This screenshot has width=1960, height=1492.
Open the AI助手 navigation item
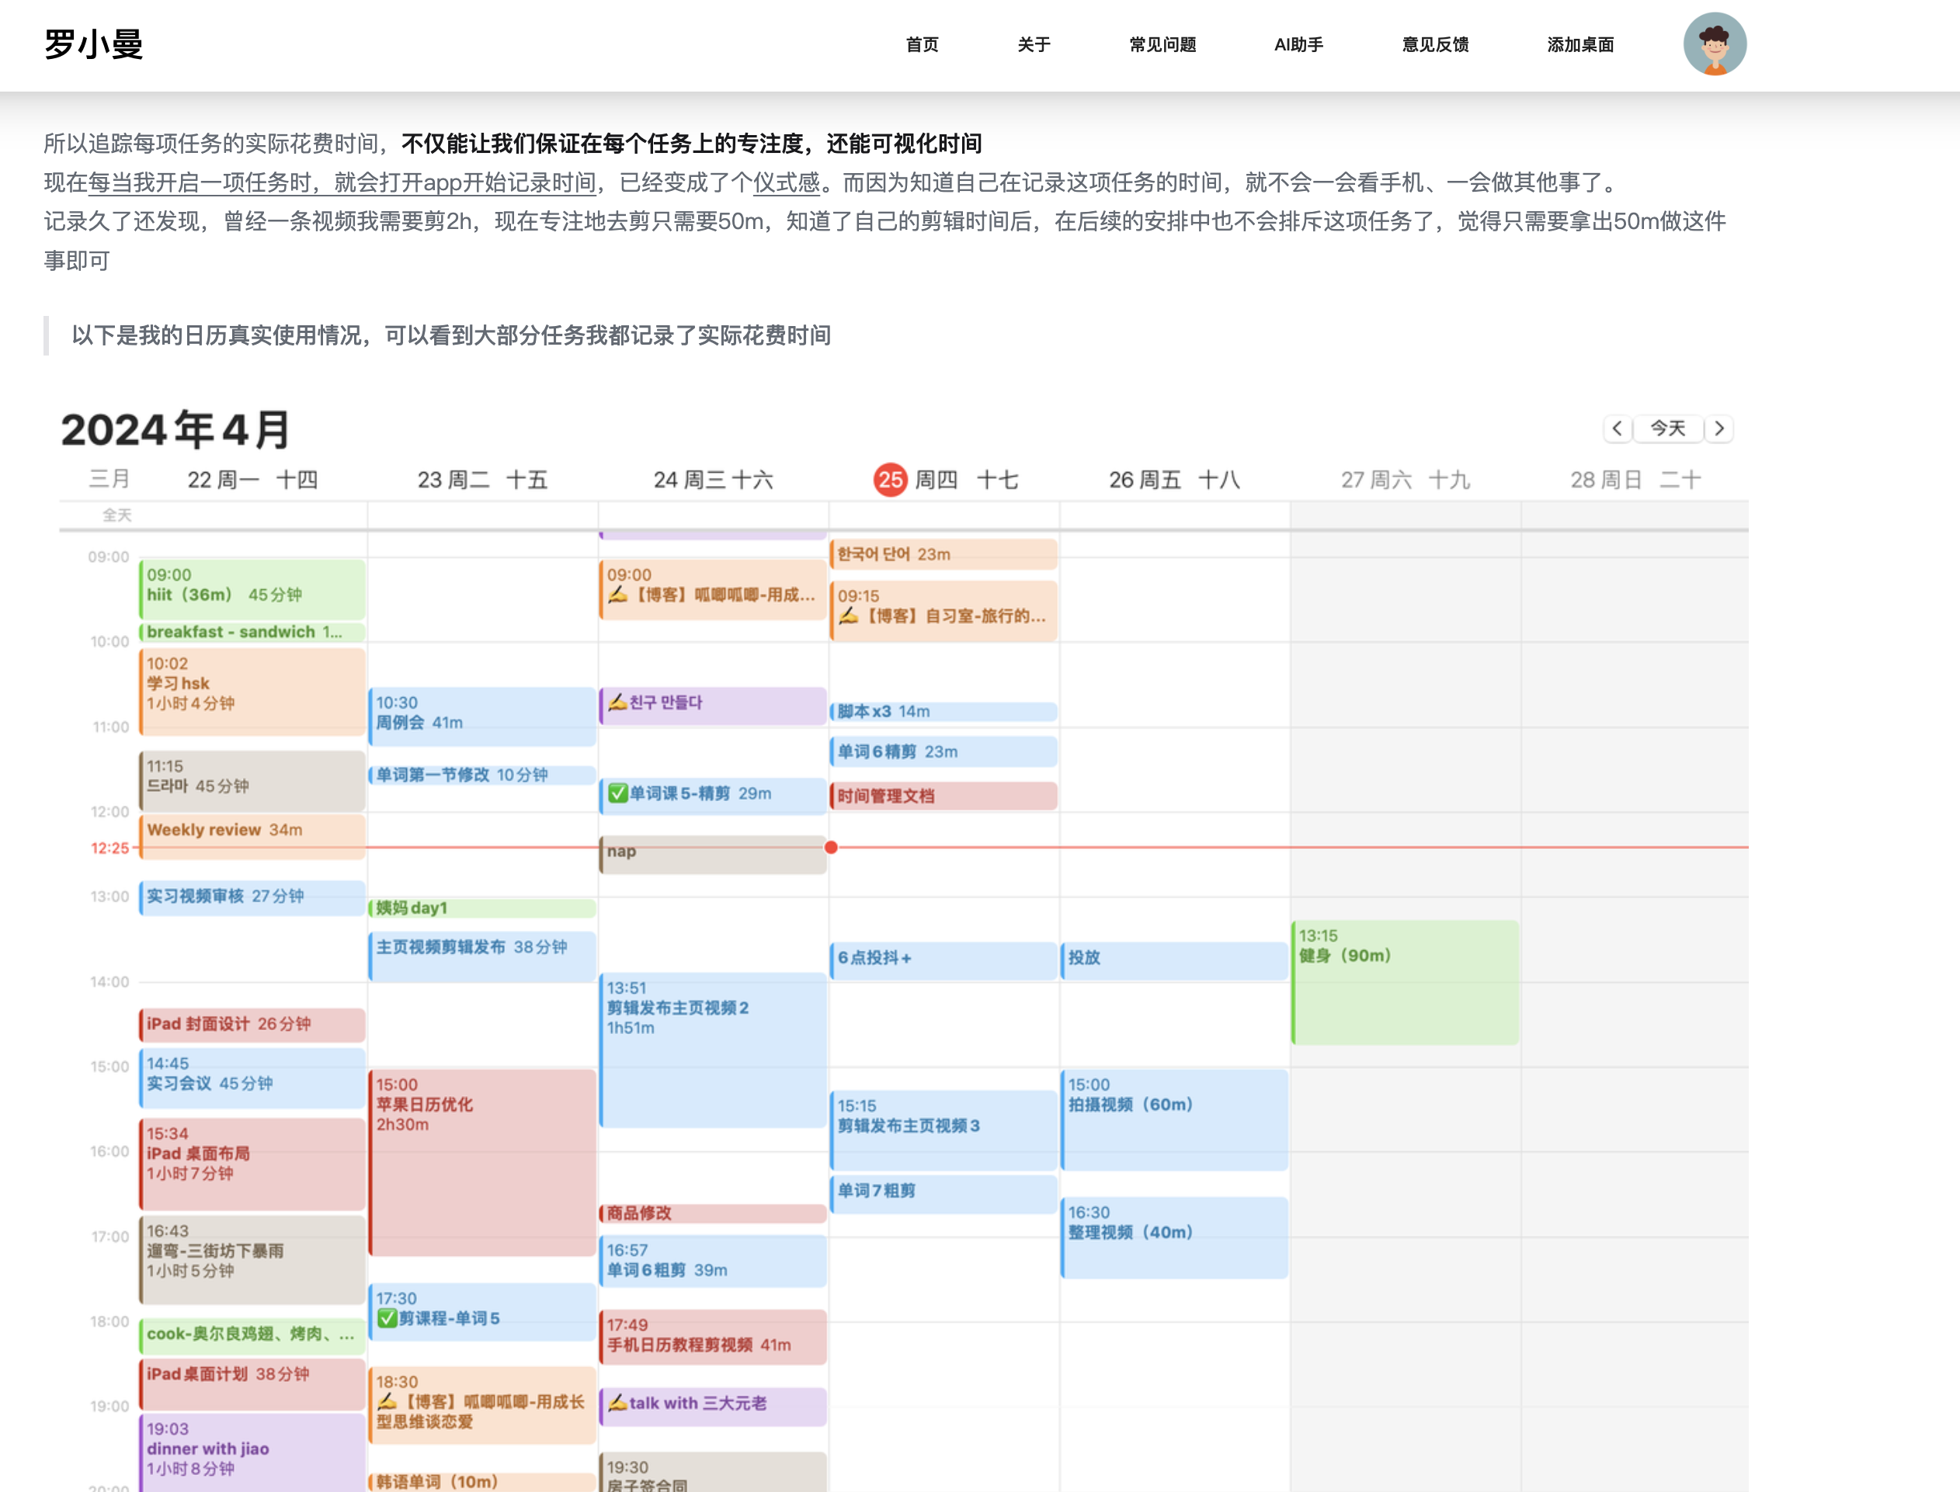coord(1298,44)
